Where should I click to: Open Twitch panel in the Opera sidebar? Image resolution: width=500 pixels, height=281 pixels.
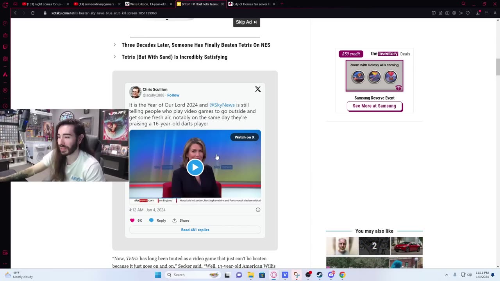(5, 47)
